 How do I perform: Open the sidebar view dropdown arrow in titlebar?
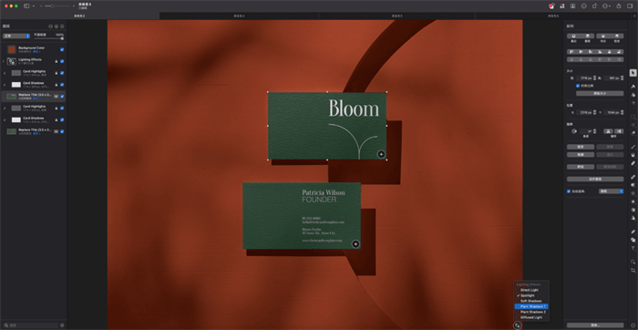point(34,6)
